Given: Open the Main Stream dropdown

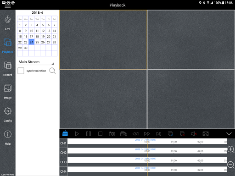Looking at the screenshot, I should 36,62.
